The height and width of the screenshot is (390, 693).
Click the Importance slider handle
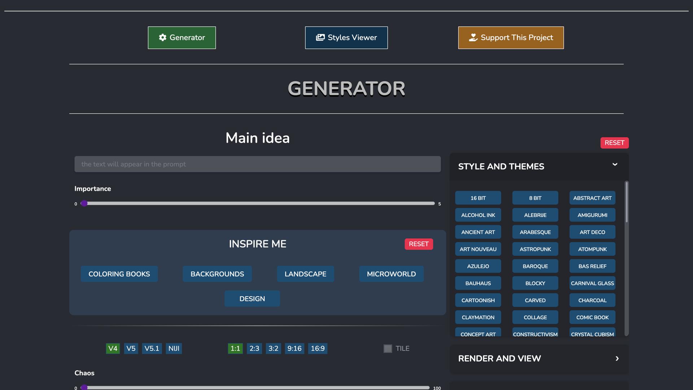84,203
